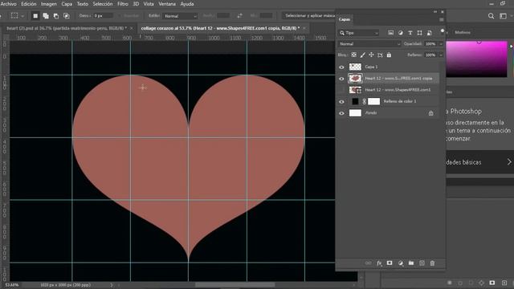Open the layer filter Tipo dropdown
Image resolution: width=514 pixels, height=289 pixels.
pyautogui.click(x=359, y=33)
